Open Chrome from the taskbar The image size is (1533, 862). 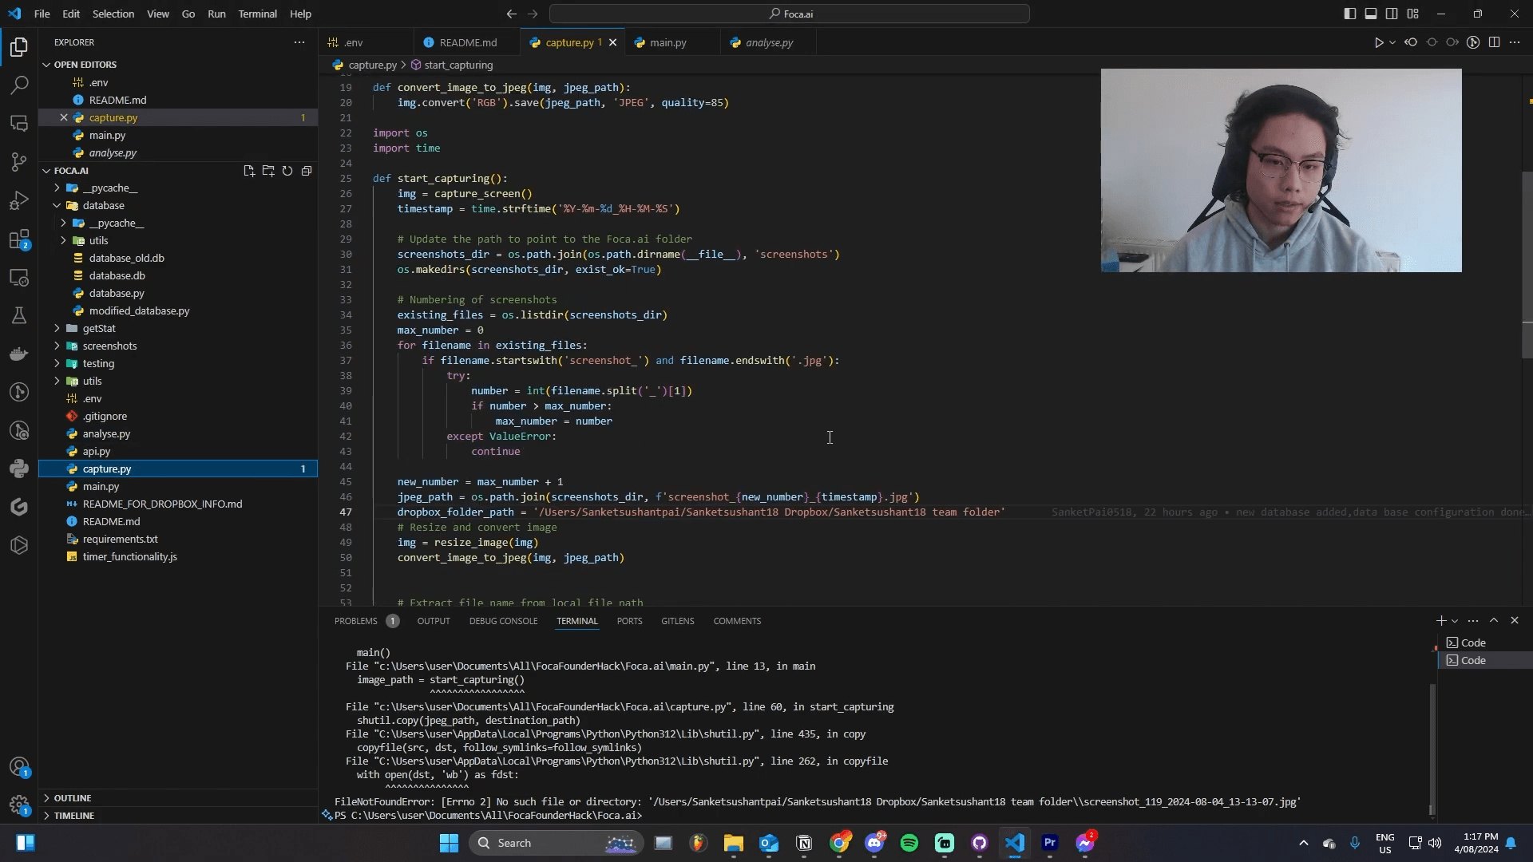(839, 843)
